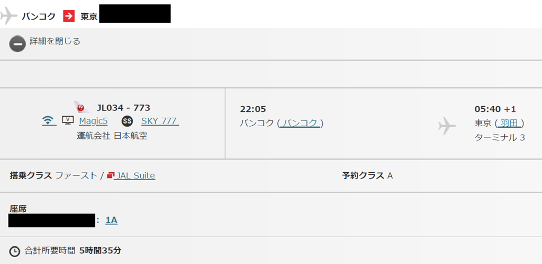Click the red JAL Suite square icon
Viewport: 542px width, 264px height.
coord(111,176)
